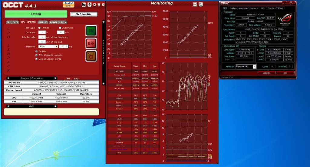The height and width of the screenshot is (167, 310).
Task: Click the Duration minutes field
Action: click(x=61, y=32)
